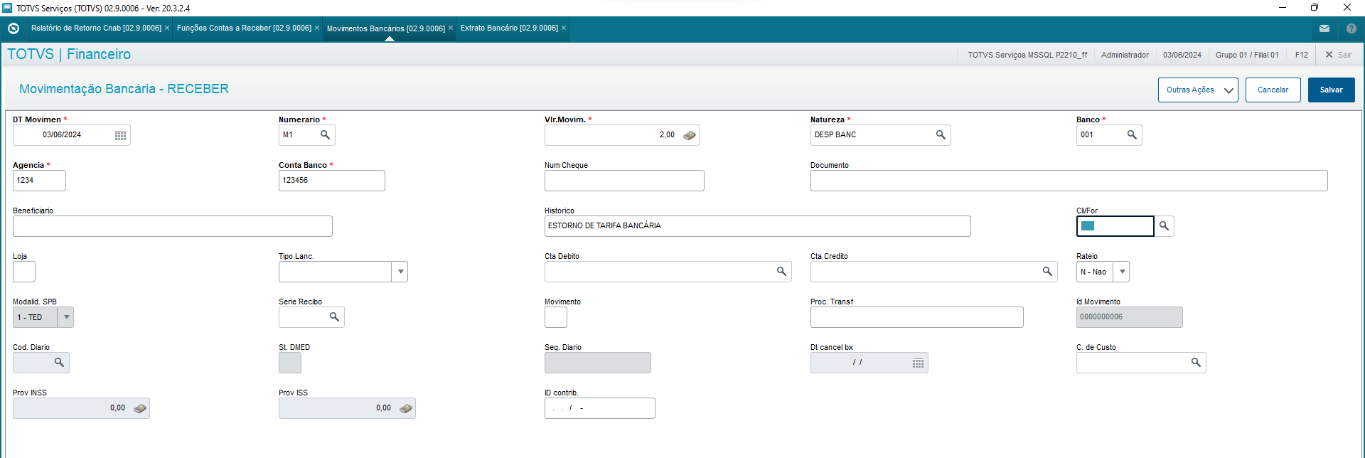Maximize the TOTVS window
The image size is (1365, 458).
1315,7
